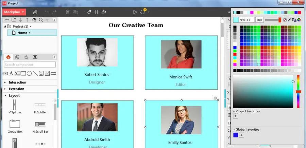The height and width of the screenshot is (148, 306).
Task: Select the image component
Action: [47, 73]
